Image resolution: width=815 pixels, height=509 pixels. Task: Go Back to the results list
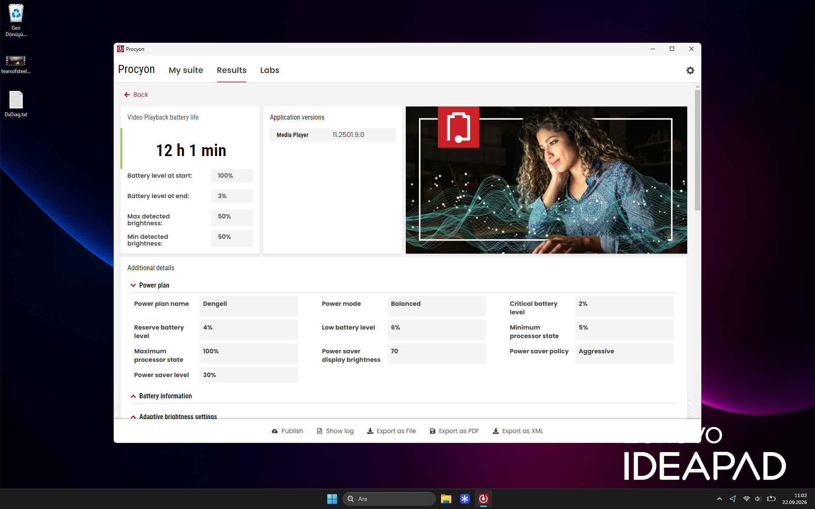click(136, 95)
